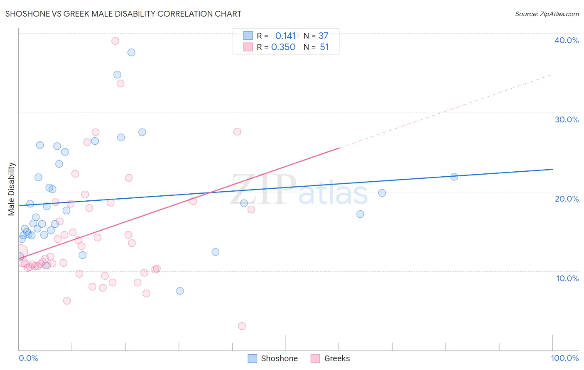
Task: Click the N = 37 value in legend
Action: pos(316,36)
